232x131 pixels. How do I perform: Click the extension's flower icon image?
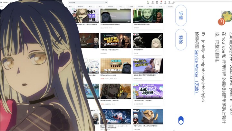227,16
